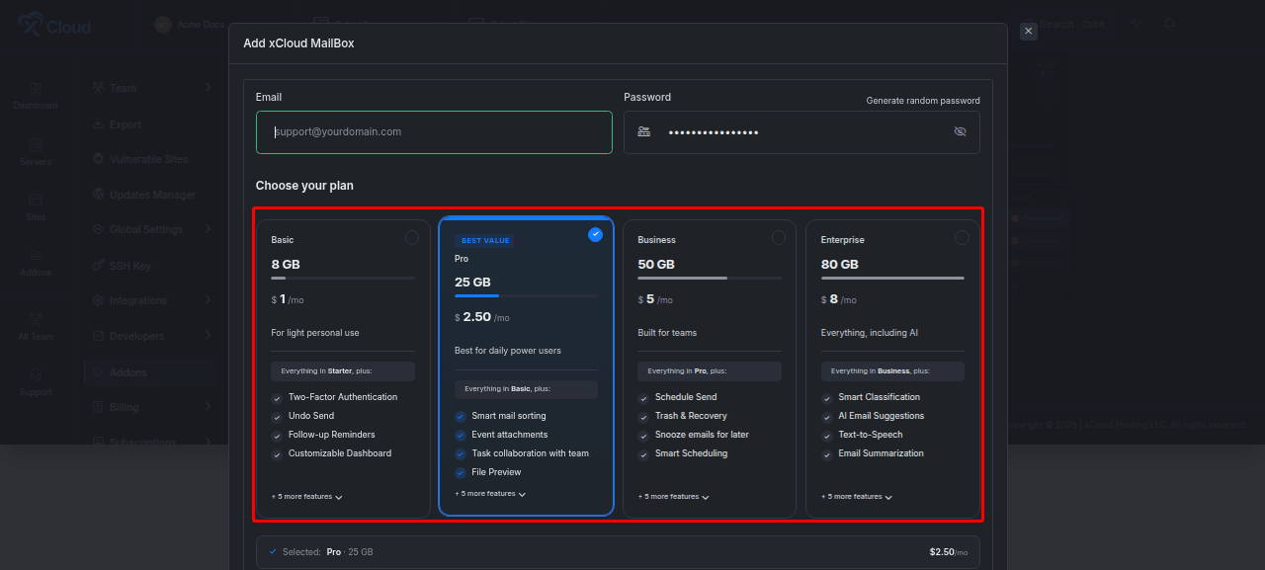
Task: Expand 5 more features under Business plan
Action: pyautogui.click(x=674, y=497)
